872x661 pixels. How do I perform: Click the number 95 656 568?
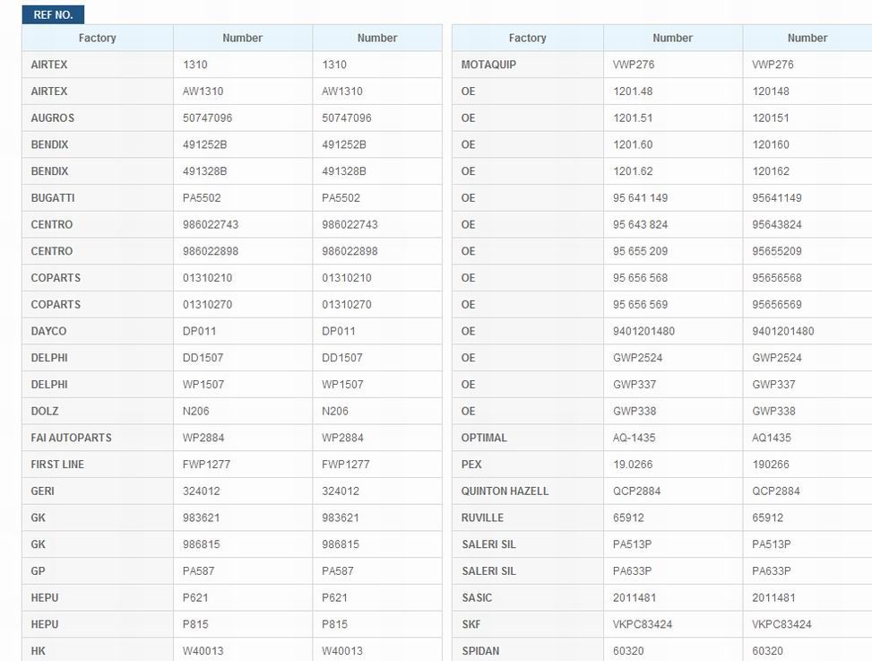640,278
